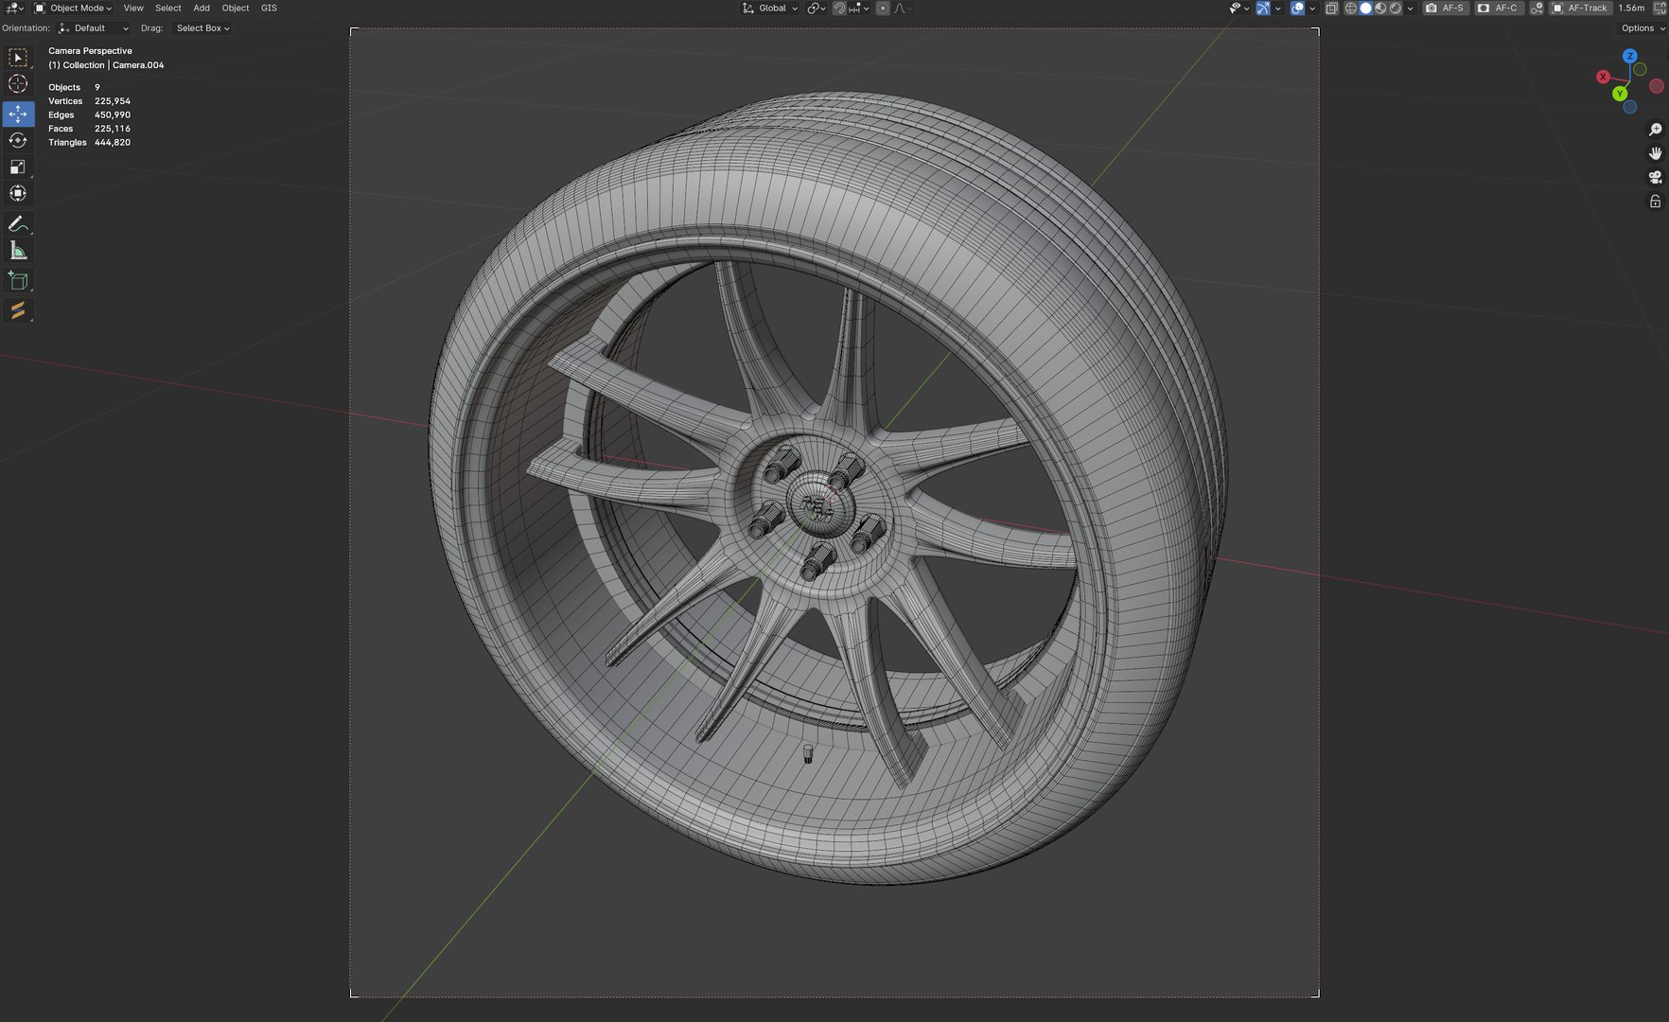Toggle snapping magnet in the header
1669x1022 pixels.
click(x=839, y=9)
